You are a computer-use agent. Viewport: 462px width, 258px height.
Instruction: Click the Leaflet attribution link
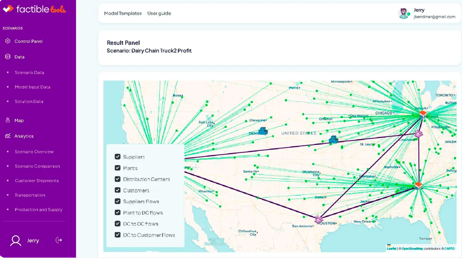coord(392,248)
